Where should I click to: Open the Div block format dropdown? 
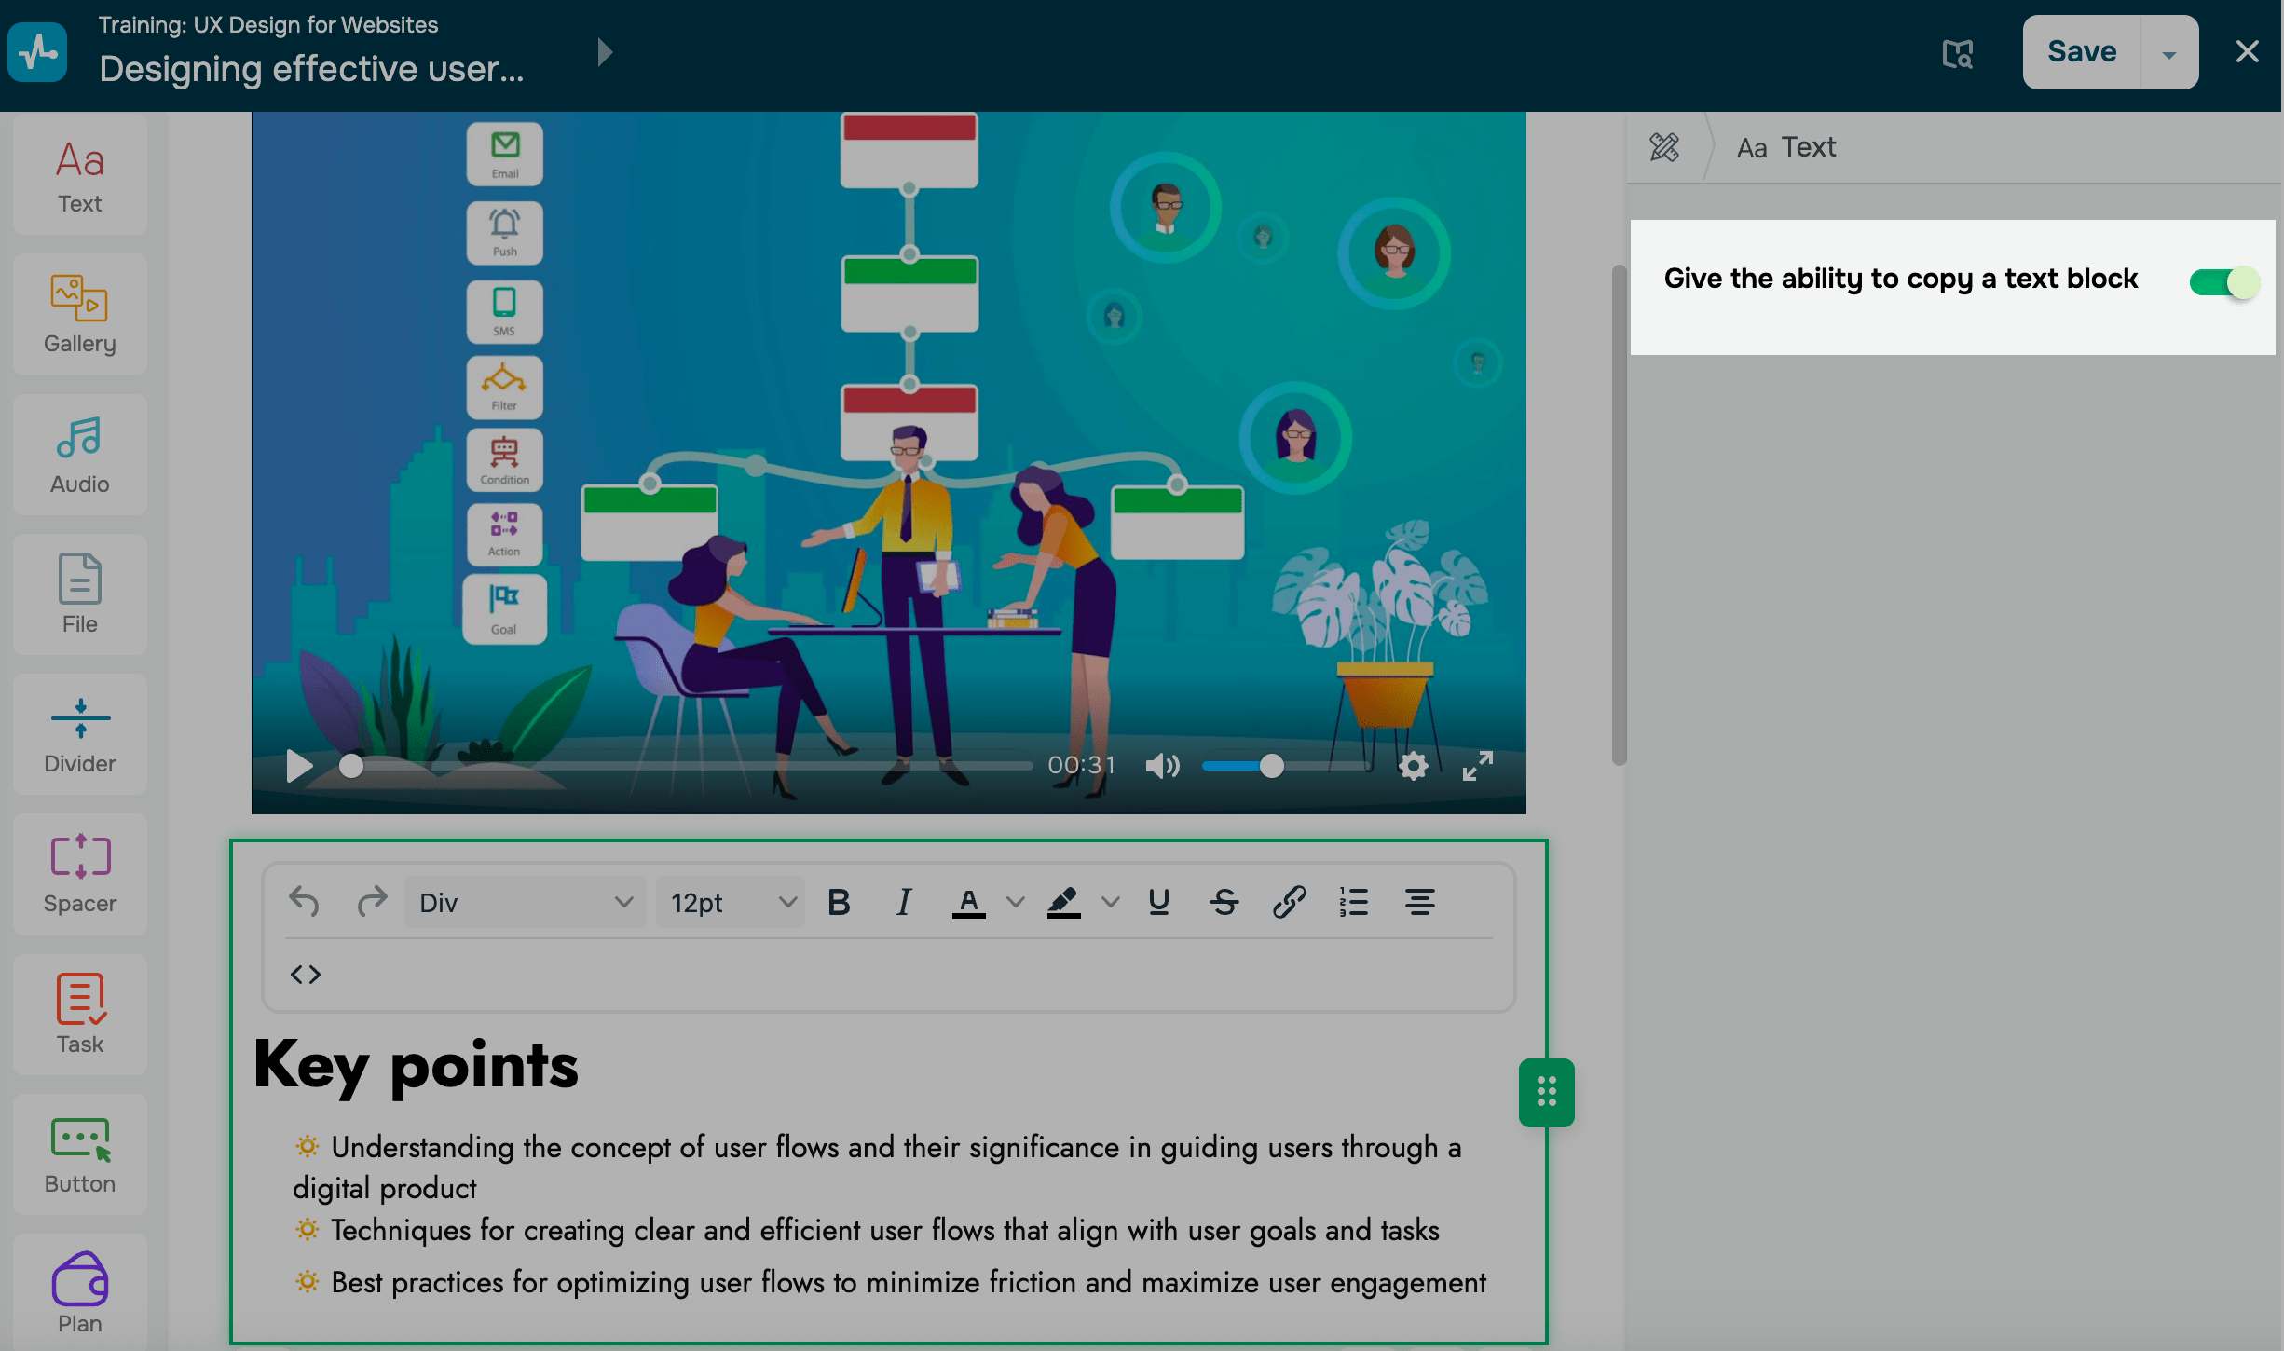click(x=525, y=902)
